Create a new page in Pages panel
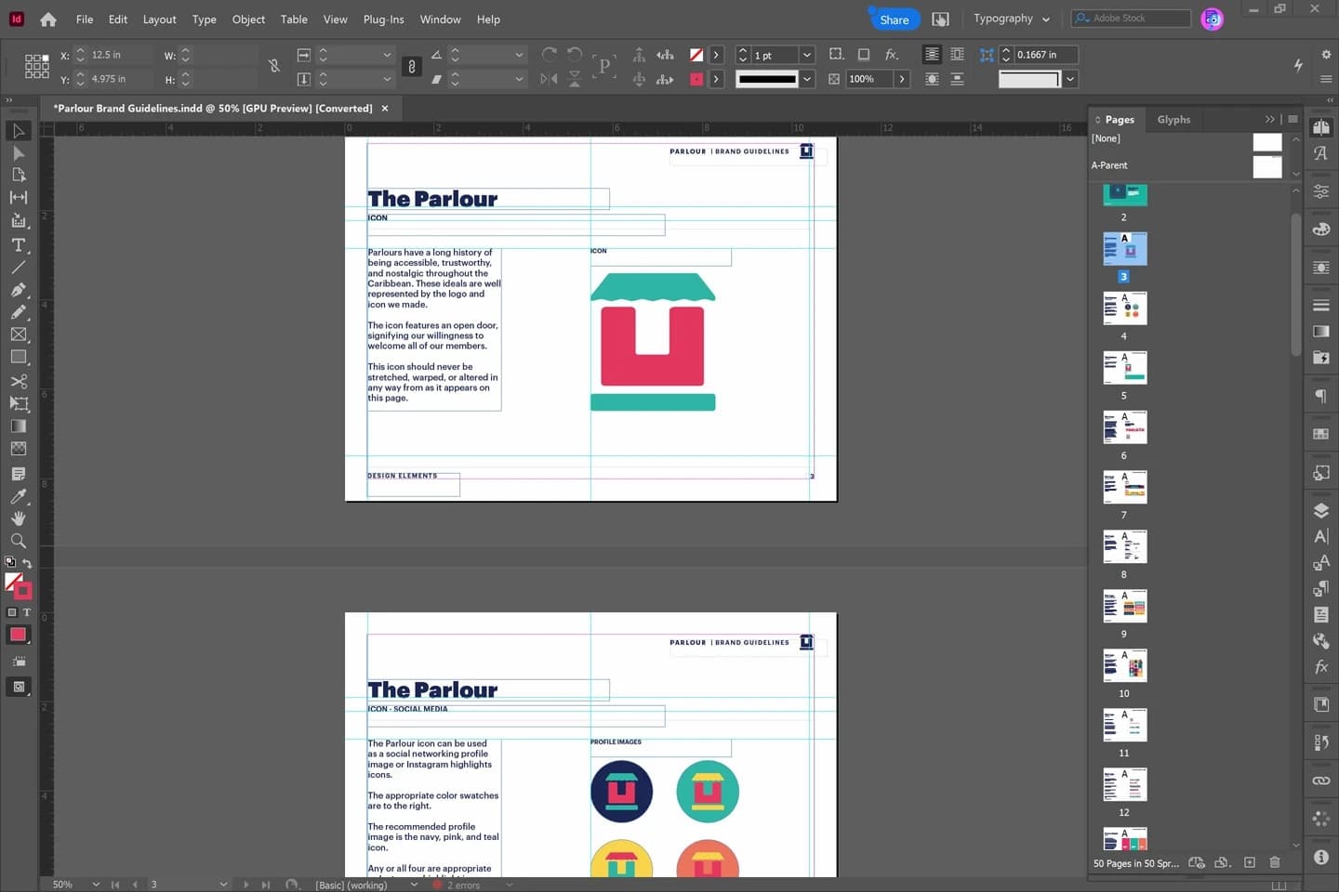1339x892 pixels. click(x=1250, y=862)
